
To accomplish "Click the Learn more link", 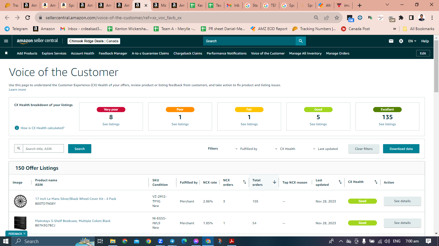I will [17, 90].
